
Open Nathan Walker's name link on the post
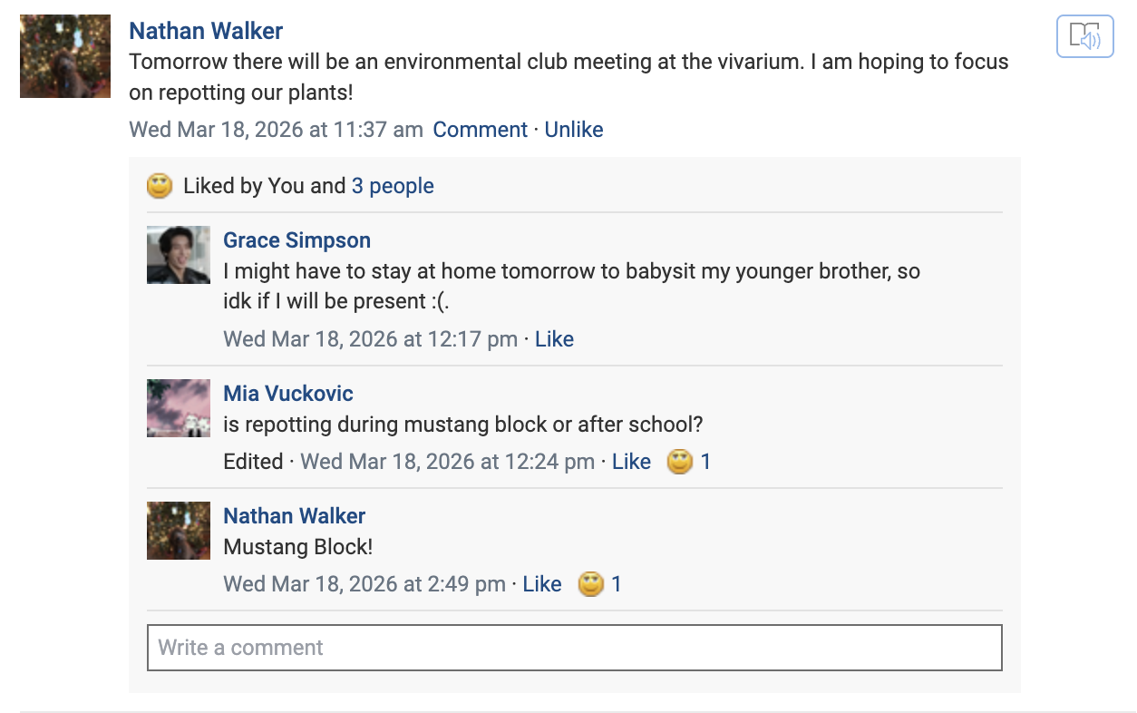pos(206,31)
